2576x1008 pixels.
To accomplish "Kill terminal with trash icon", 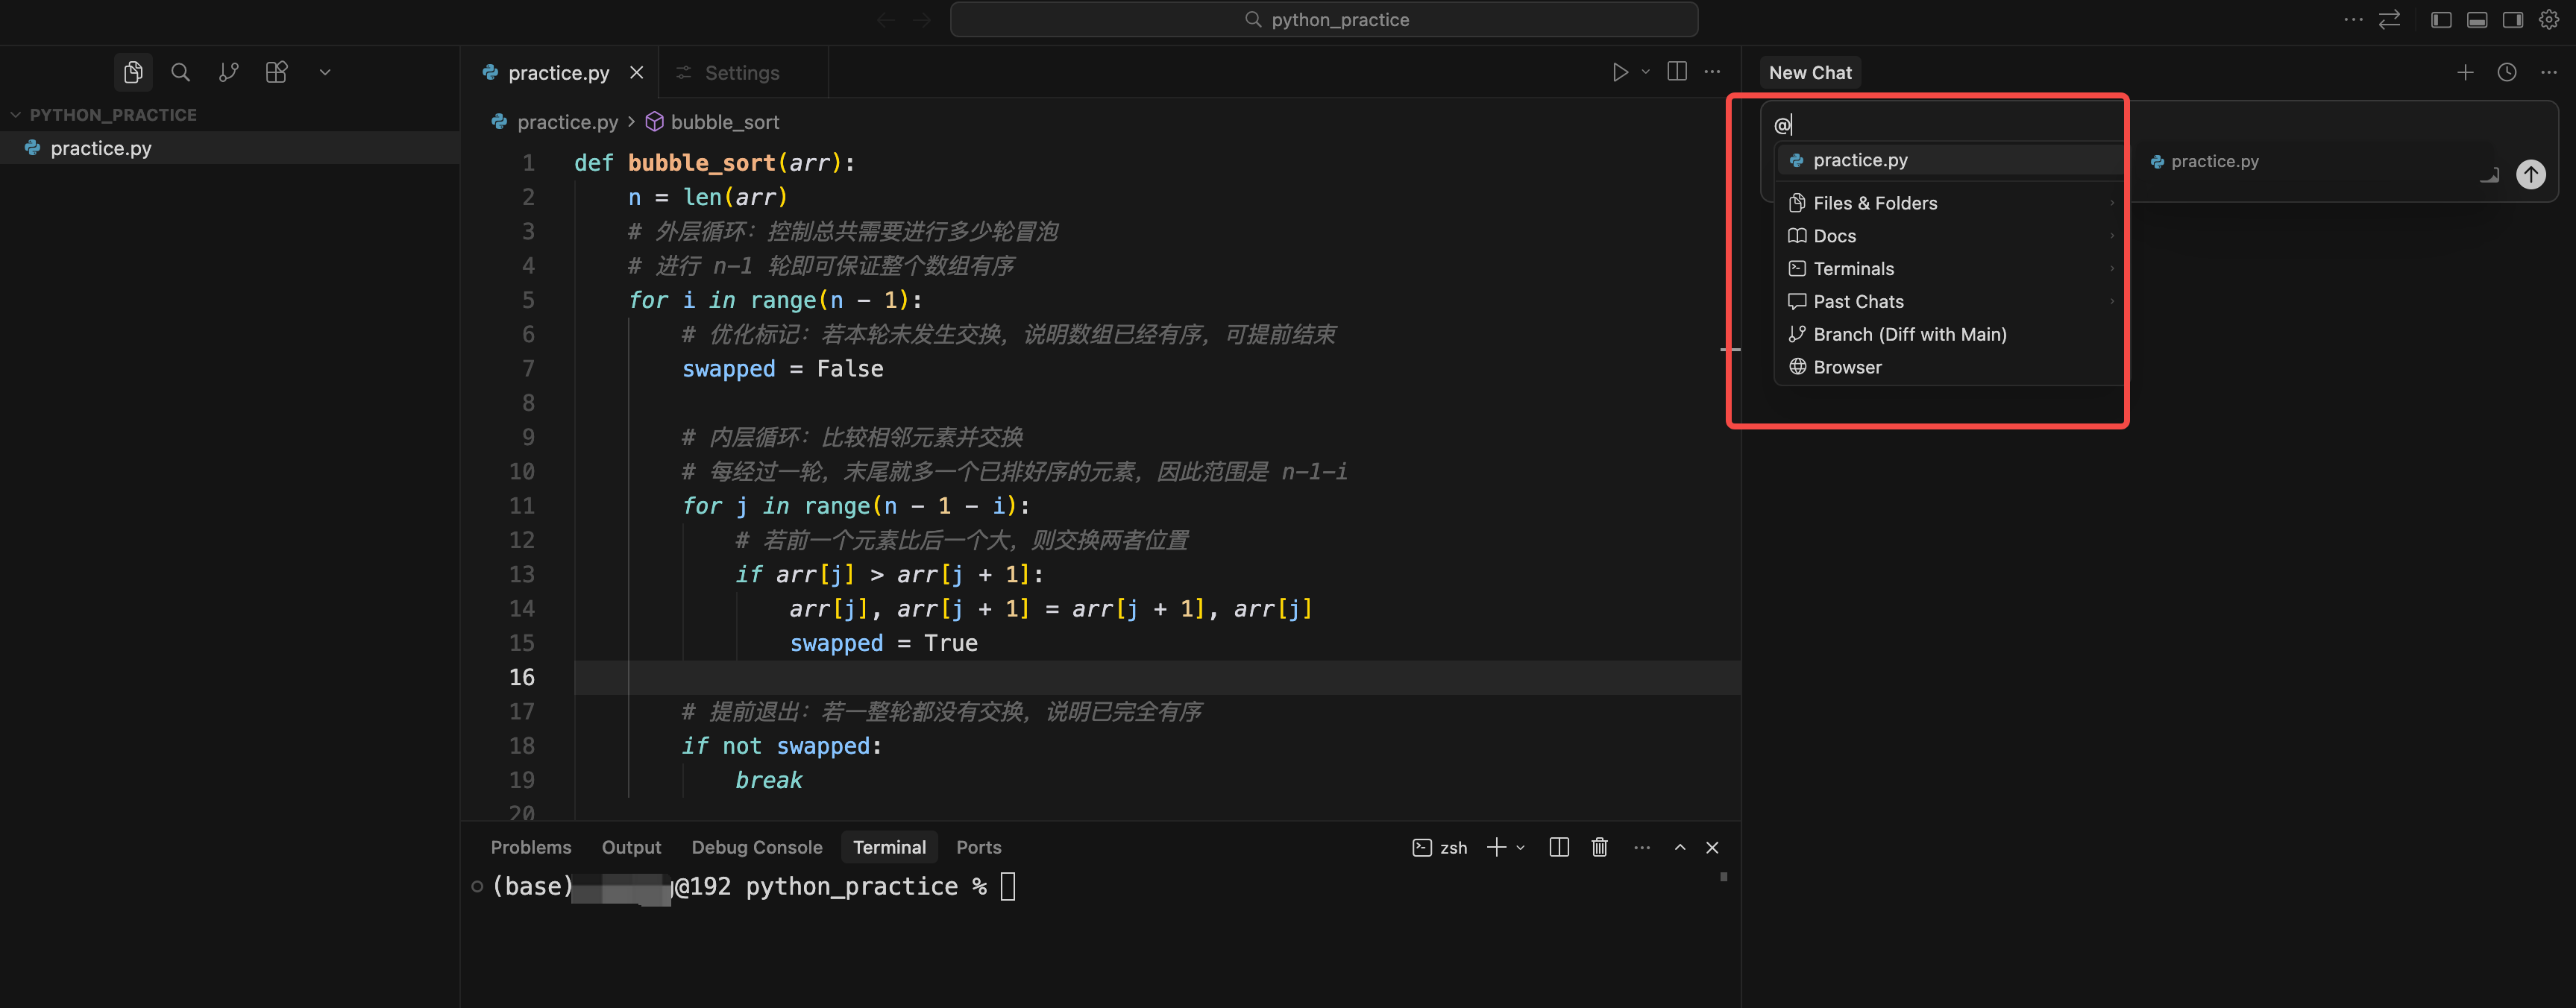I will pyautogui.click(x=1600, y=848).
